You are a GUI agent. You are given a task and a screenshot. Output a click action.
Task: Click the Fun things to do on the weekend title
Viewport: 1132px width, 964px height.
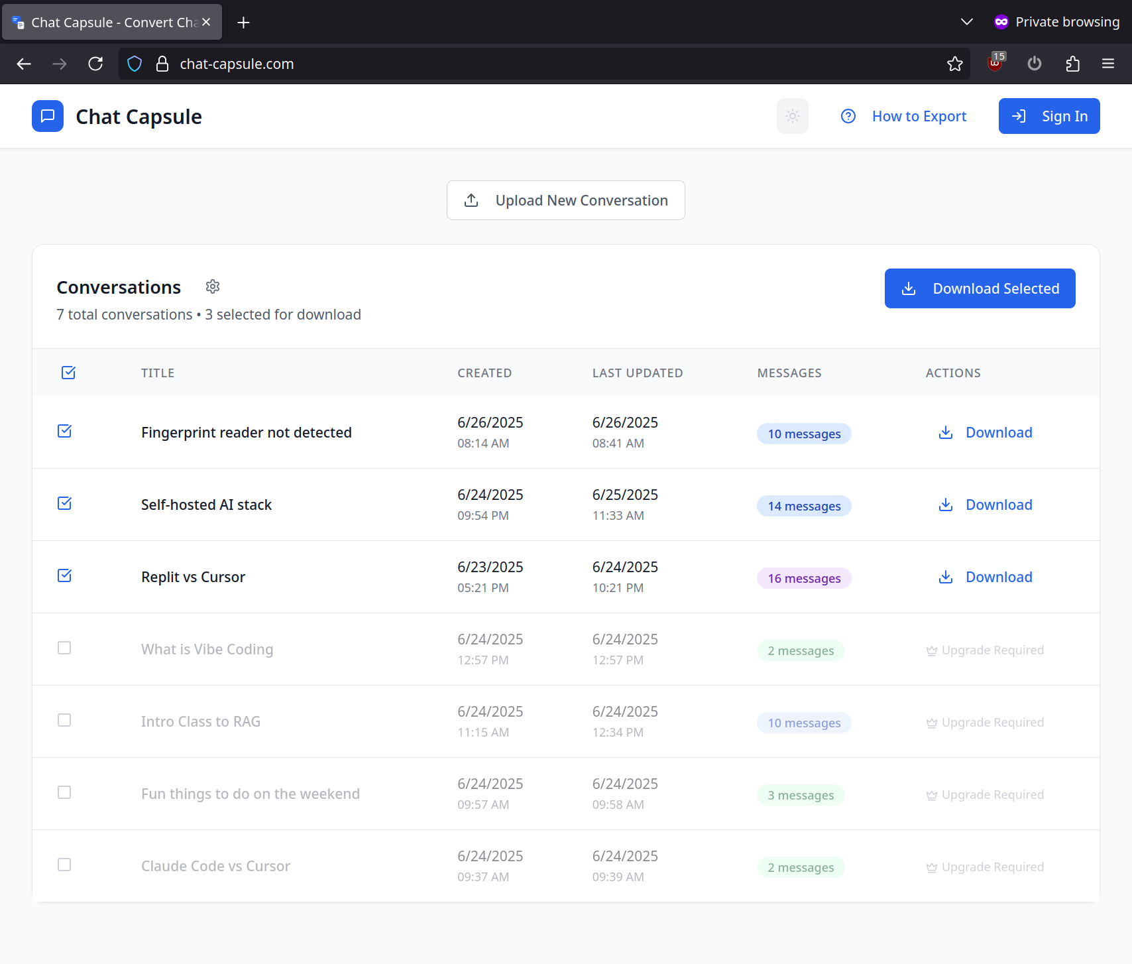point(251,794)
